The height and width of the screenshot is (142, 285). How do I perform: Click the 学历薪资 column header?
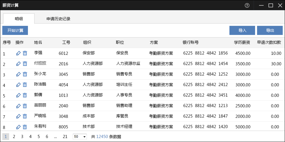(242, 42)
